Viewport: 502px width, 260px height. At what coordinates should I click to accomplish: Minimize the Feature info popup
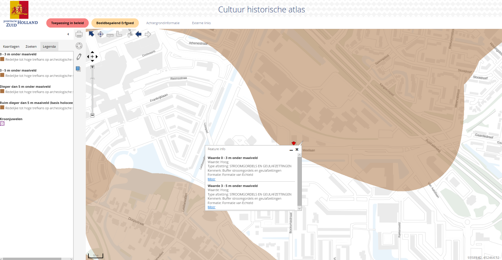pos(291,150)
